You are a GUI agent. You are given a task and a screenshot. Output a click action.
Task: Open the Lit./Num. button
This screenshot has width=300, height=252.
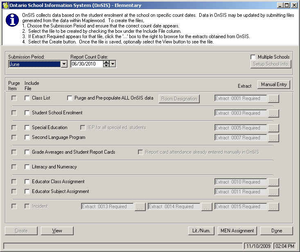[x=201, y=231]
